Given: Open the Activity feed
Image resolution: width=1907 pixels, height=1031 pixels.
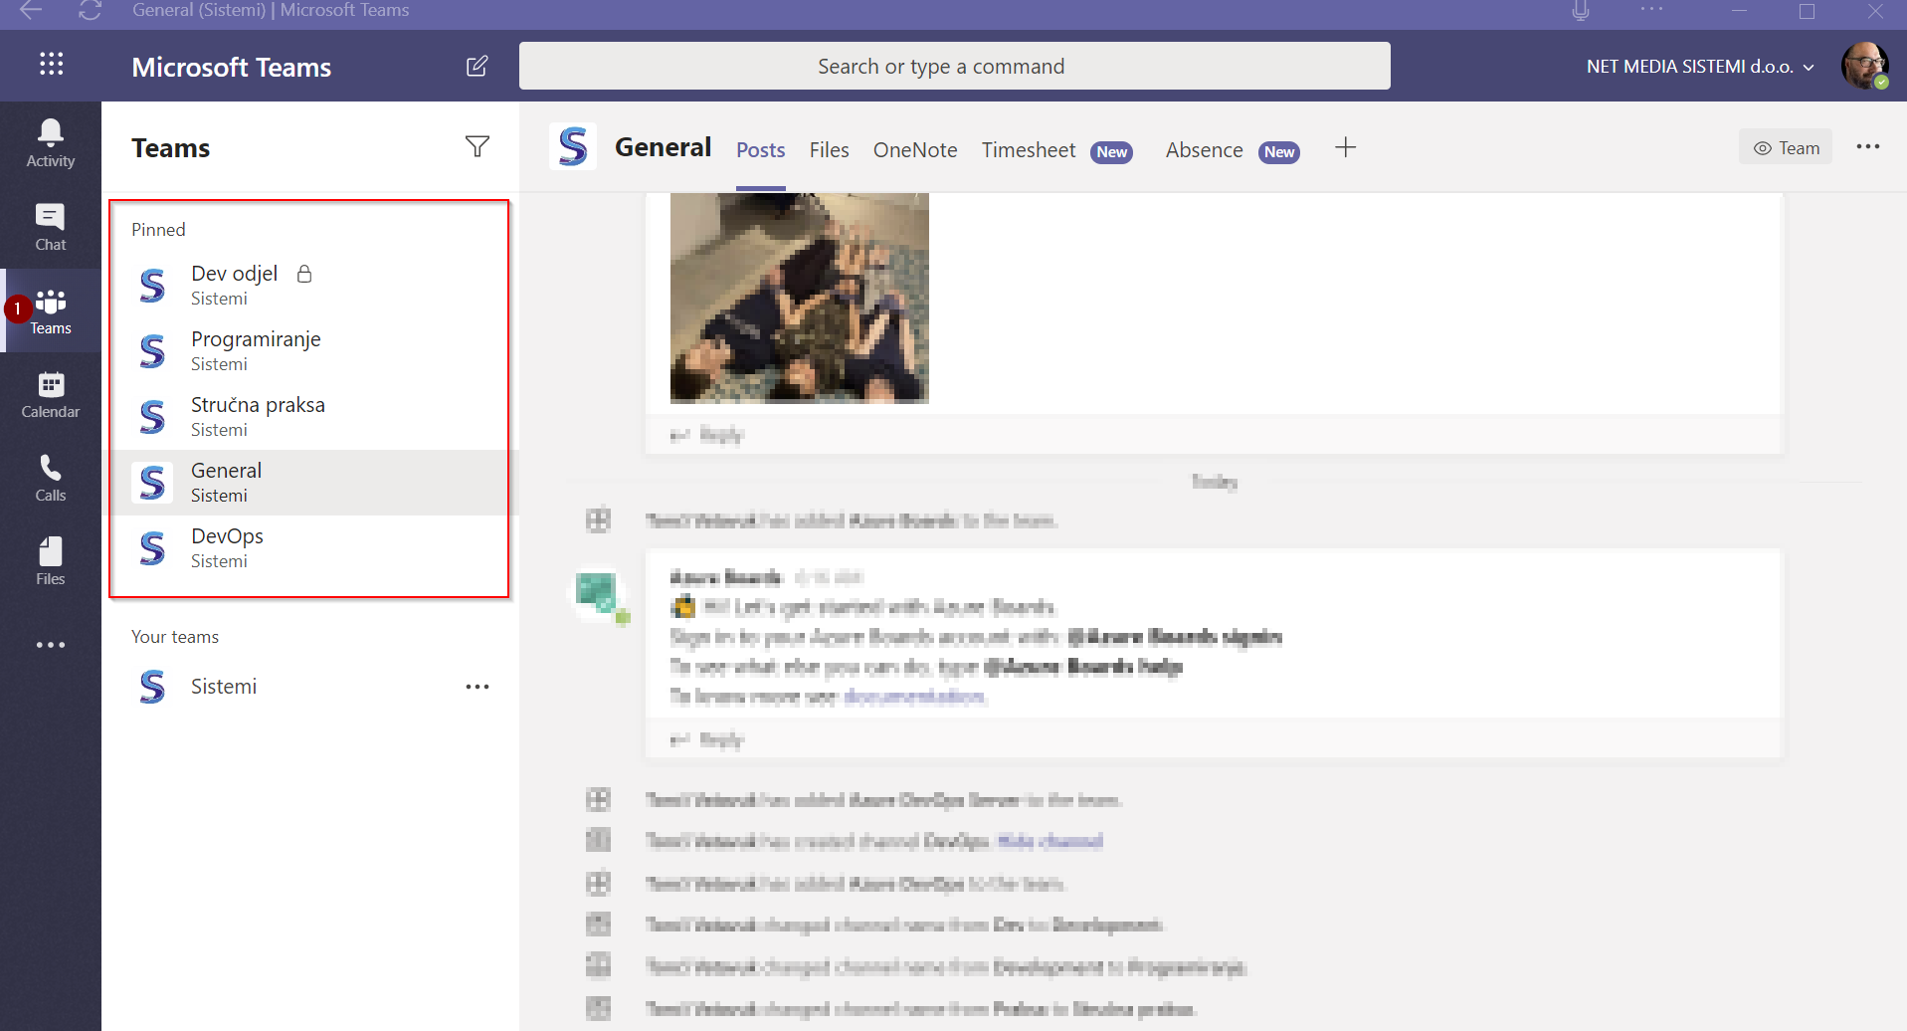Looking at the screenshot, I should coord(51,143).
